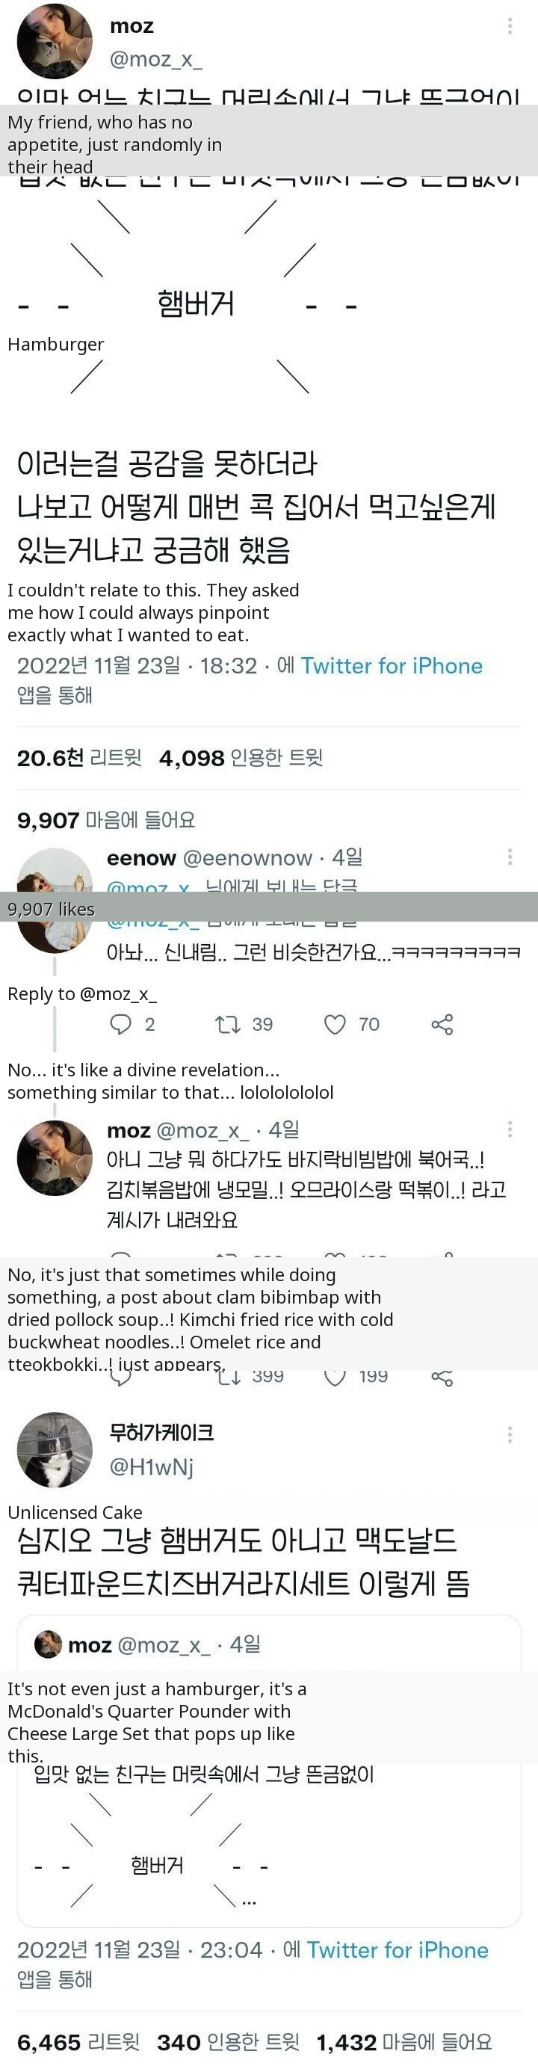Like eenow's reply with 70 likes
This screenshot has height=2066, width=538.
(334, 1024)
